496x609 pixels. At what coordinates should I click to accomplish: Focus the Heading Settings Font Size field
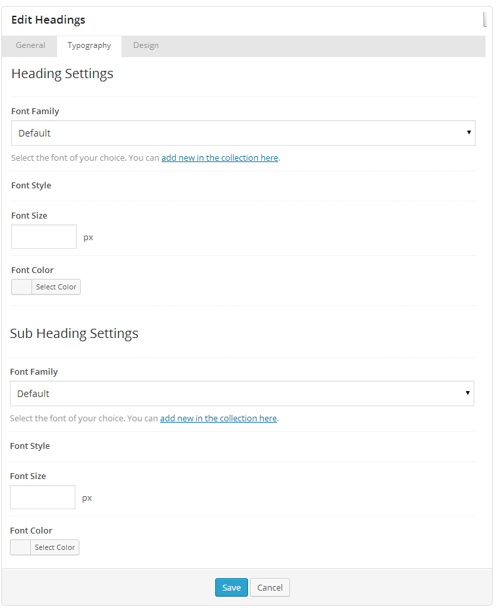pyautogui.click(x=44, y=237)
